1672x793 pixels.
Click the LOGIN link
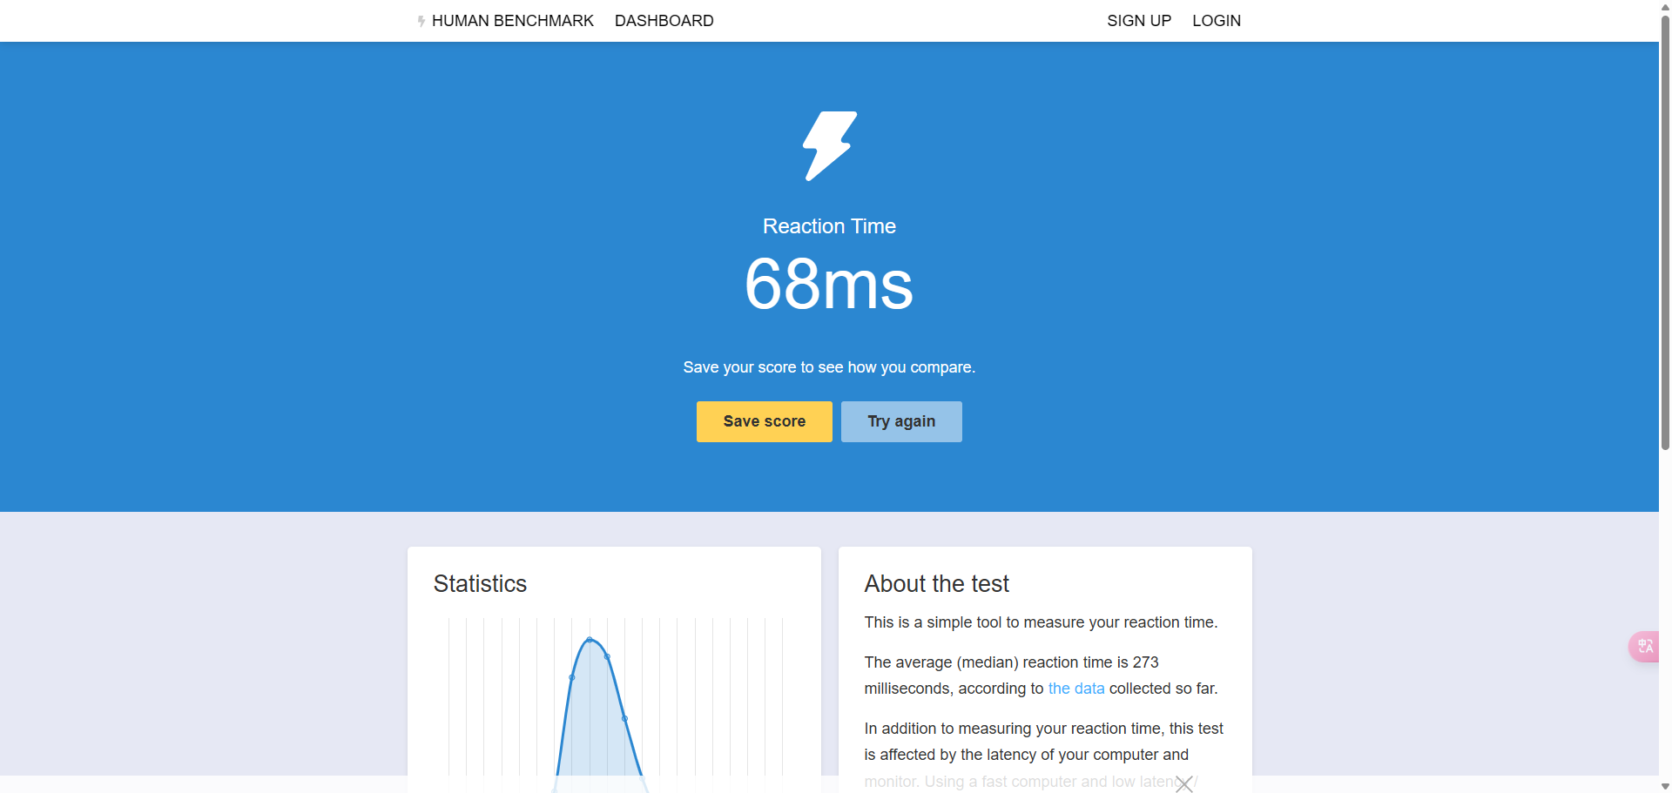point(1216,21)
